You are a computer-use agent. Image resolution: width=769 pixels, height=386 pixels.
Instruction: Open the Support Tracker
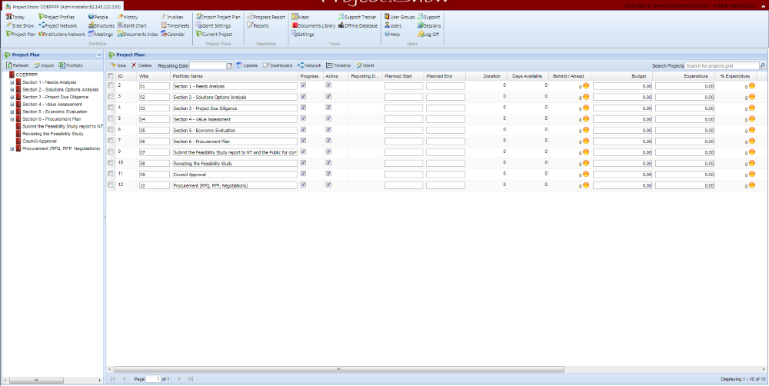tap(357, 17)
